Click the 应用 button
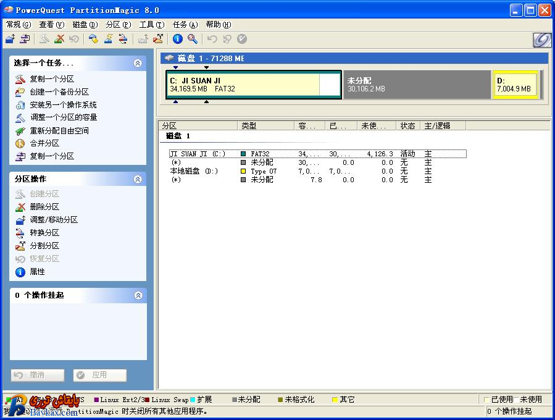Image resolution: width=555 pixels, height=420 pixels. coord(100,375)
